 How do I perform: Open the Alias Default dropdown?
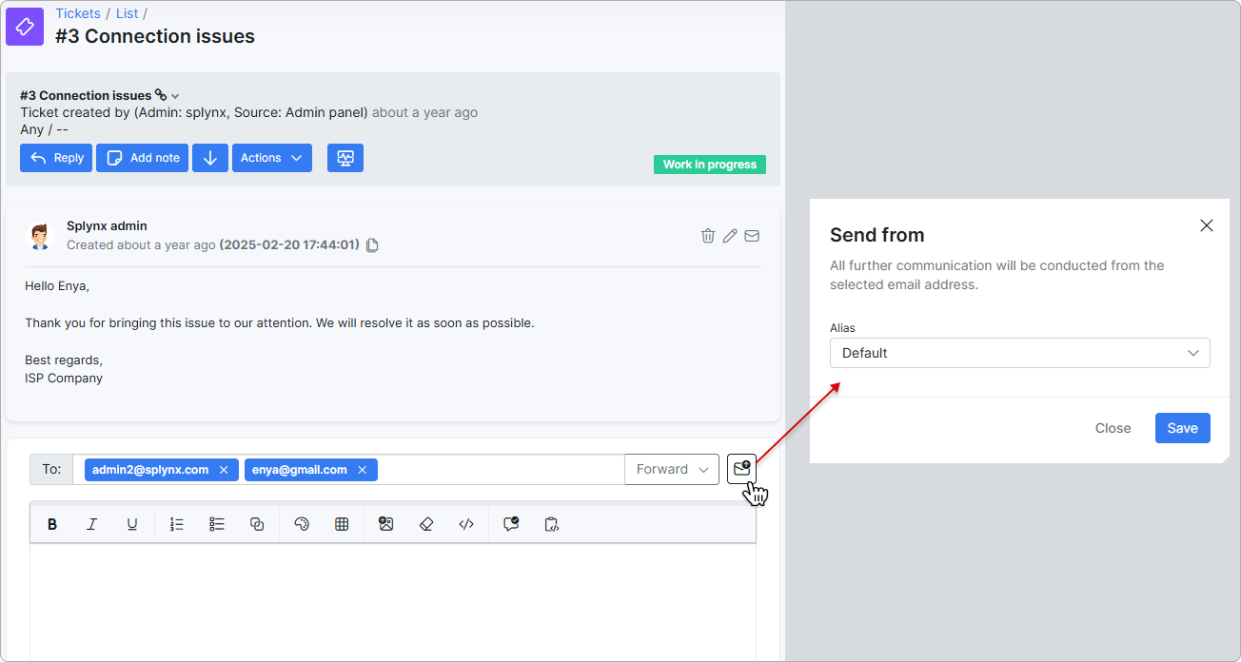coord(1020,353)
